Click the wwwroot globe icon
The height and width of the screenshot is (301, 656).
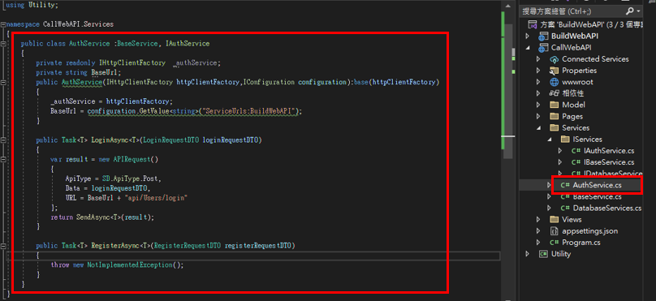pos(554,82)
